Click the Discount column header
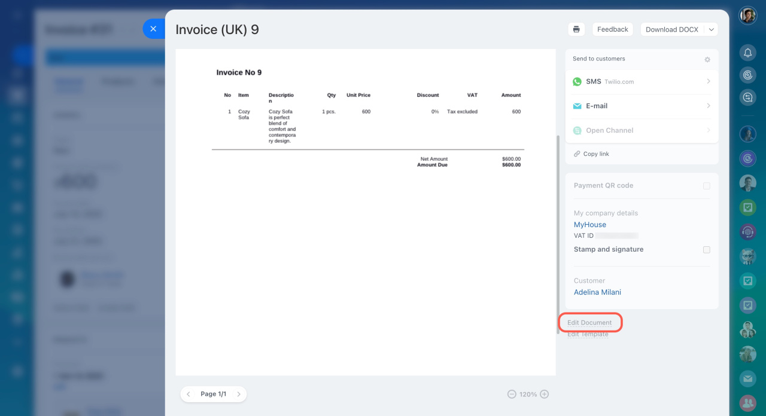 tap(428, 95)
